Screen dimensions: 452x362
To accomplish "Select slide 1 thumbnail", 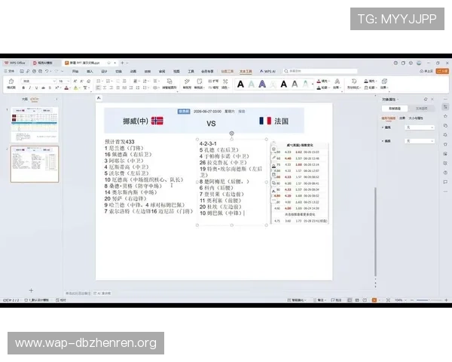I will 35,124.
